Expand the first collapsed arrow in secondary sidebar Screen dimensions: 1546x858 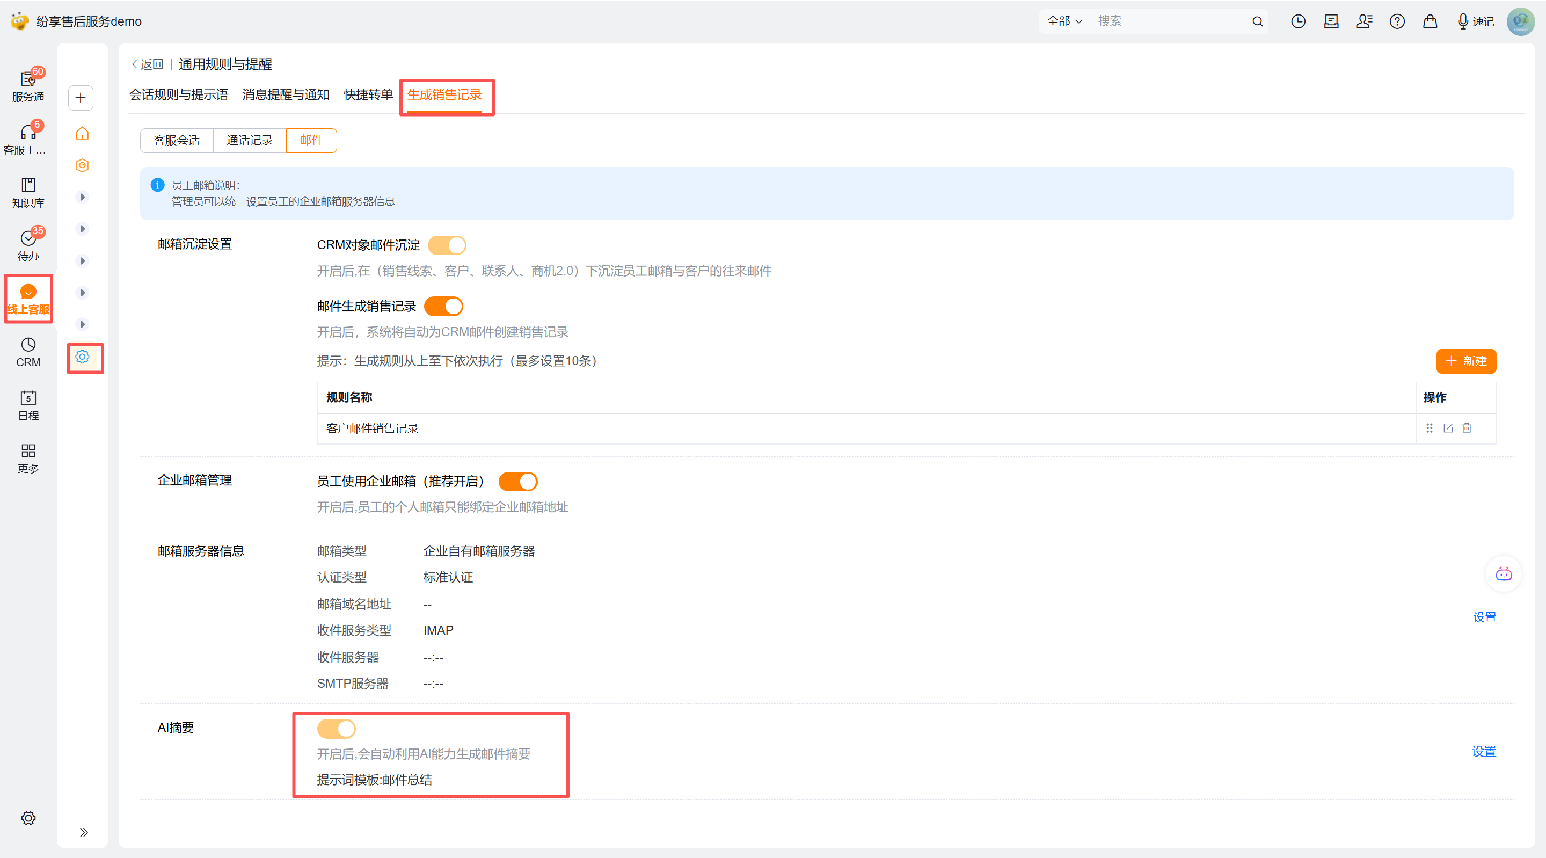82,197
